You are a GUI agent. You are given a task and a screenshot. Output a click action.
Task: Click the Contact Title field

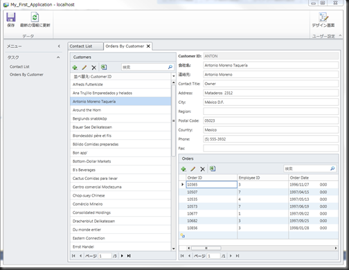pyautogui.click(x=271, y=84)
